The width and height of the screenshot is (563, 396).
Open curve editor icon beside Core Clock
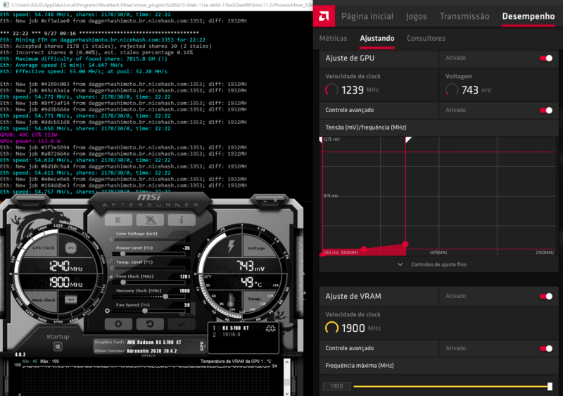click(111, 277)
